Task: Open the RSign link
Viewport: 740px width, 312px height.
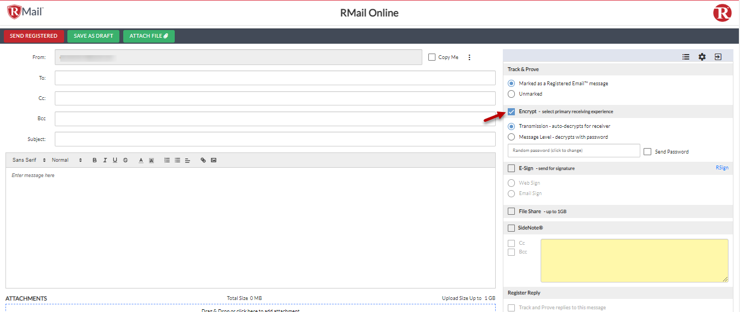Action: (x=722, y=168)
